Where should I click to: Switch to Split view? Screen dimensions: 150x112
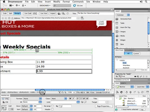[11, 13]
